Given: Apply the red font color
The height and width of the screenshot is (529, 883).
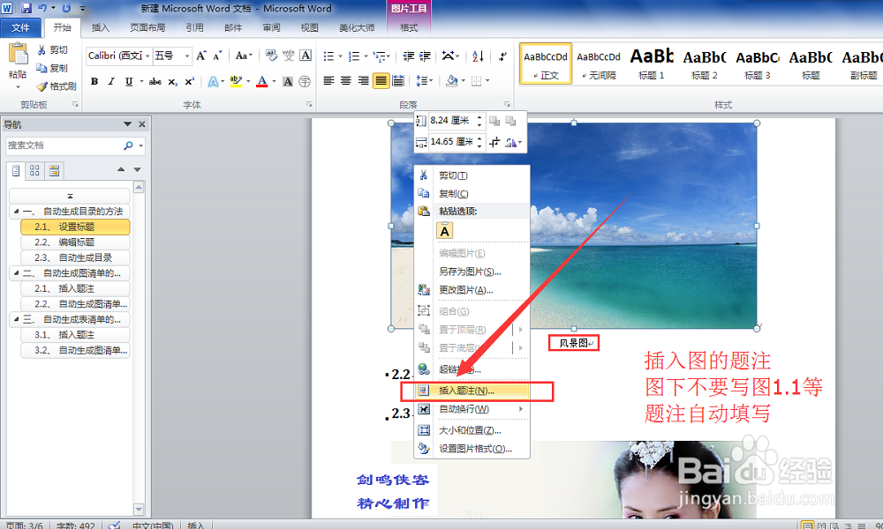Looking at the screenshot, I should coord(262,81).
